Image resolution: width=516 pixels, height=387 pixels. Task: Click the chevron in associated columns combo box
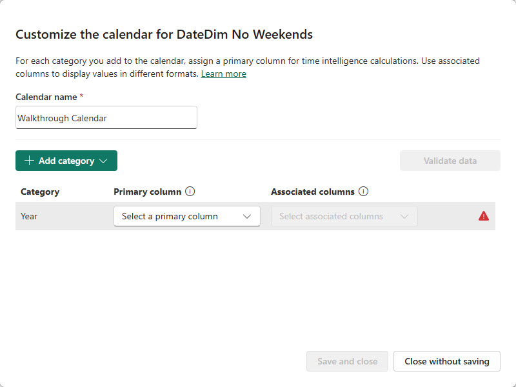coord(404,216)
